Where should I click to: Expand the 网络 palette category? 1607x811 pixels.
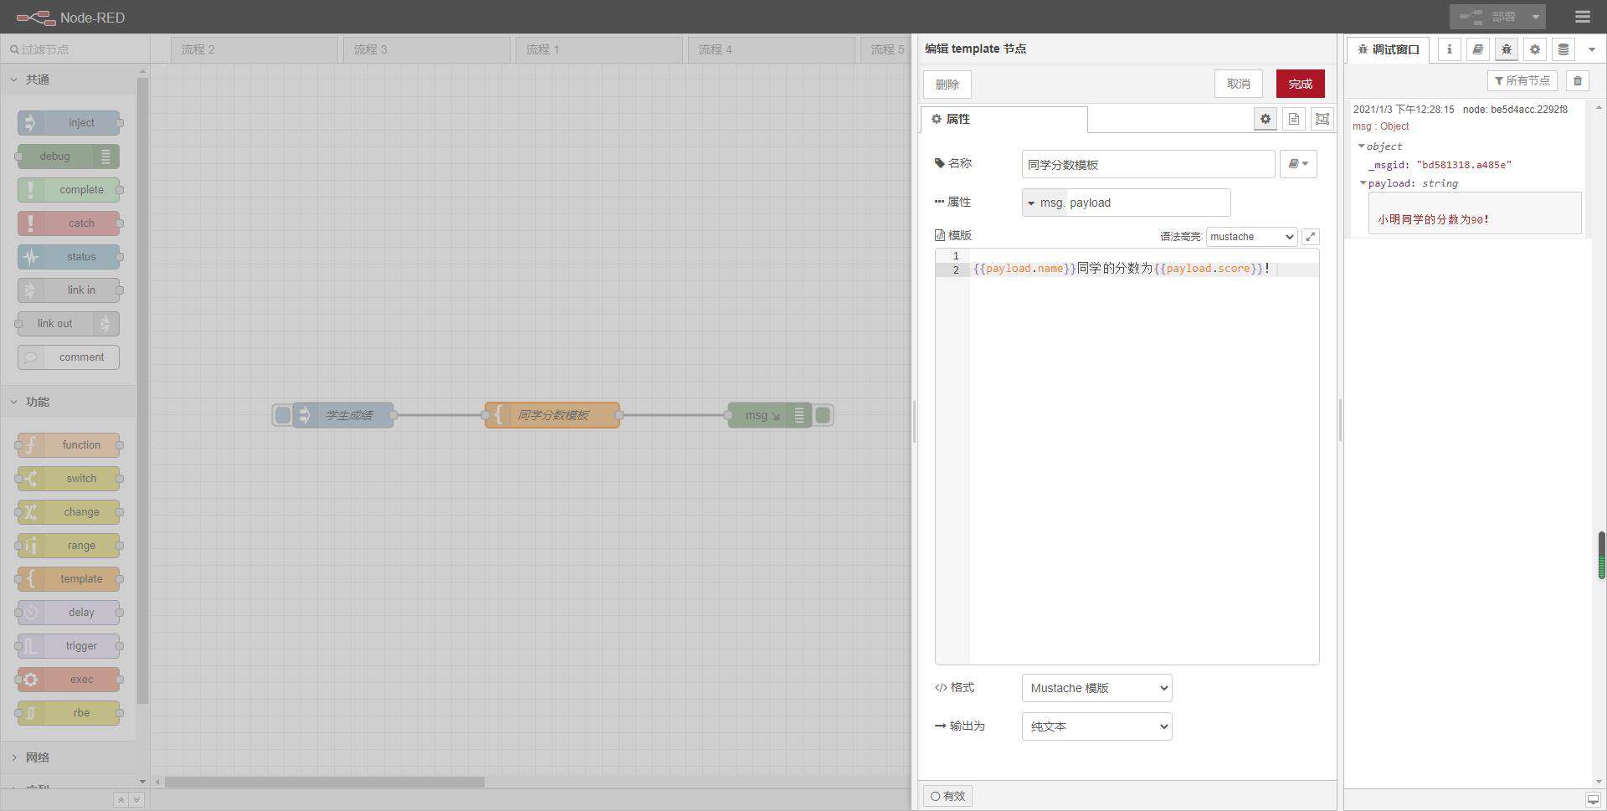coord(68,757)
